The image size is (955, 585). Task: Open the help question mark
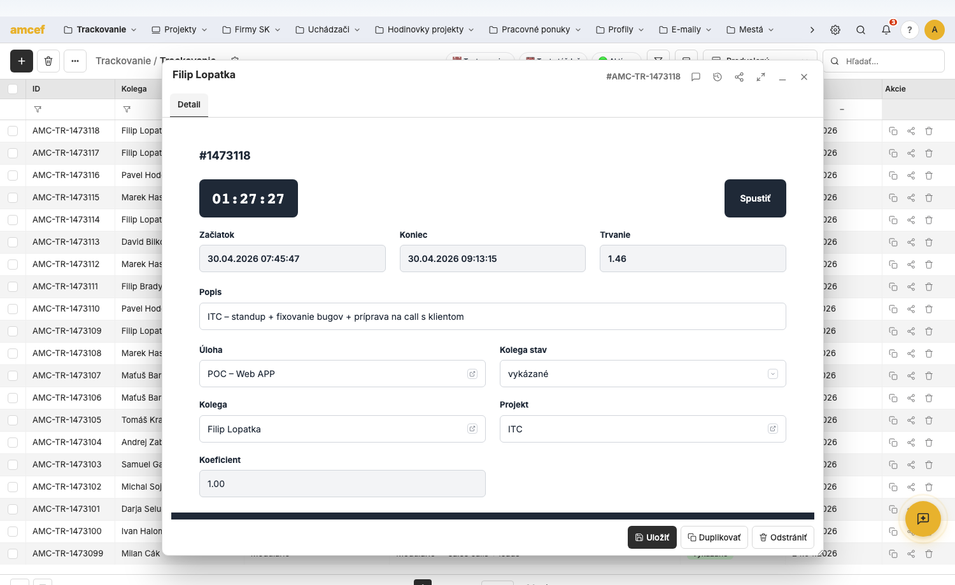910,30
